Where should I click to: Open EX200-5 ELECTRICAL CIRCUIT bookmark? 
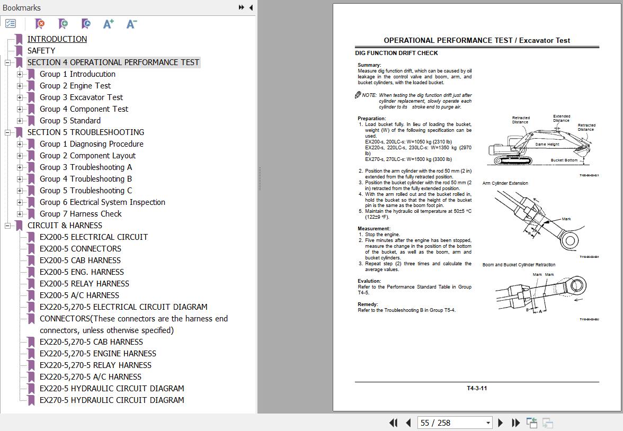tap(94, 237)
